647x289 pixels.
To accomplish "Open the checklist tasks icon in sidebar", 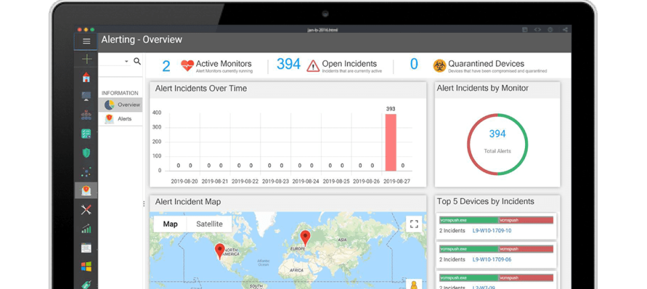I will (x=86, y=133).
